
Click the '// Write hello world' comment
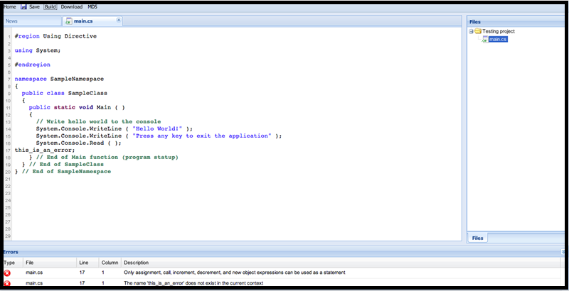[x=98, y=121]
